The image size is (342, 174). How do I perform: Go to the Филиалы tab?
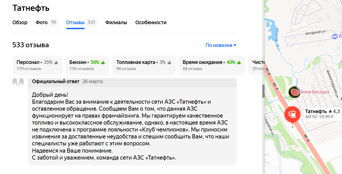coord(116,23)
